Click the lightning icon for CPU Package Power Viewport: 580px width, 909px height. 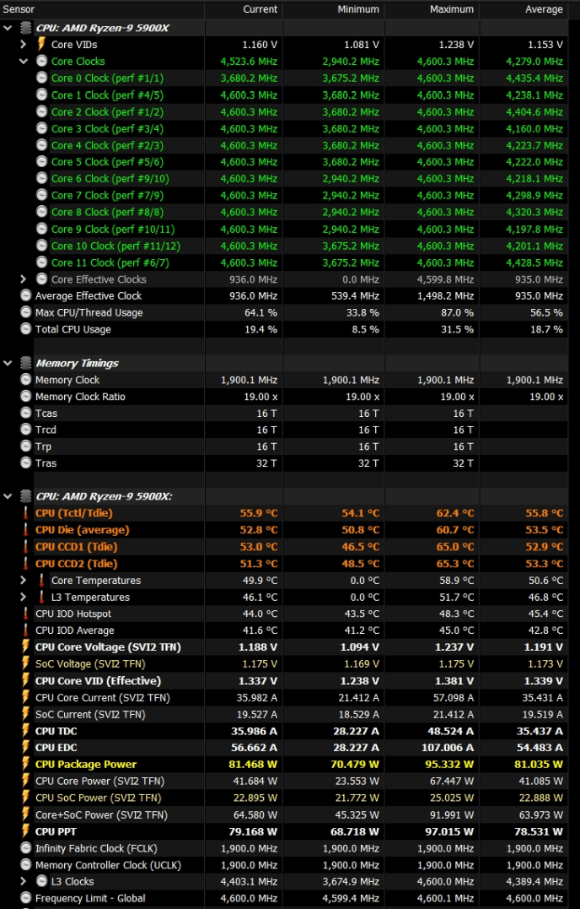(x=26, y=765)
